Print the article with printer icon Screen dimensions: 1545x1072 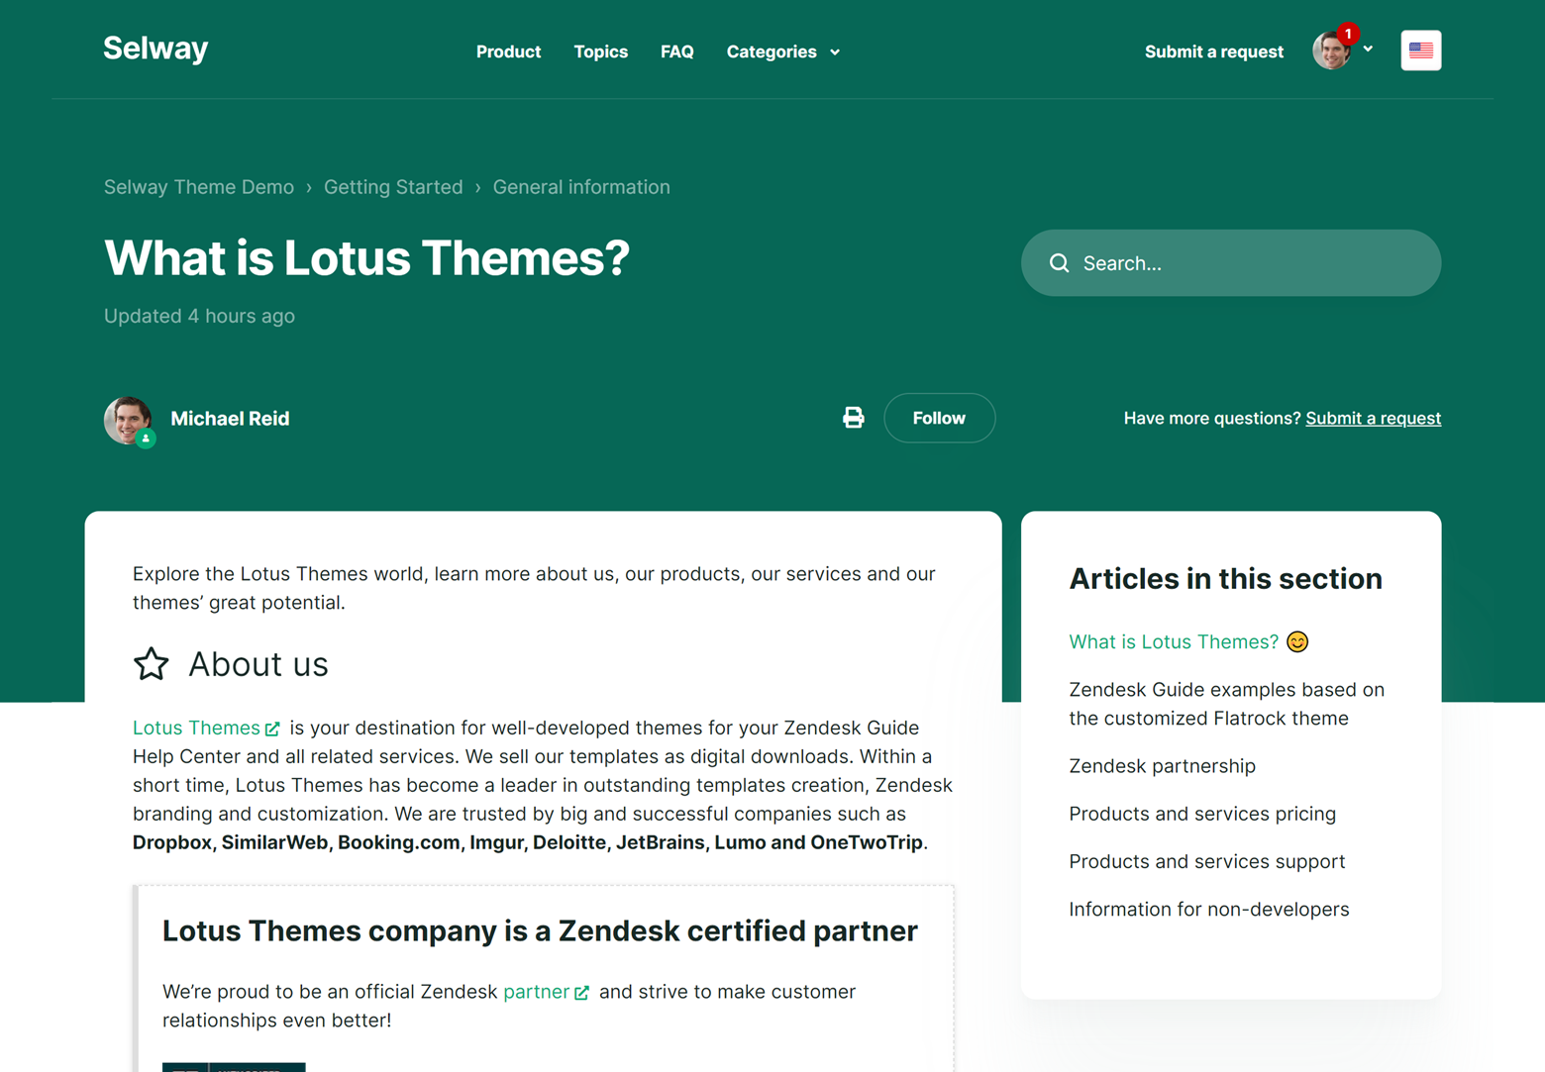[x=853, y=418]
